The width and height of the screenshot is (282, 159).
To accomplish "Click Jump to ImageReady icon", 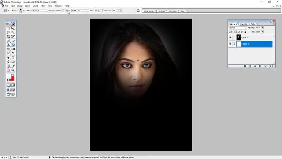I will coord(11,94).
